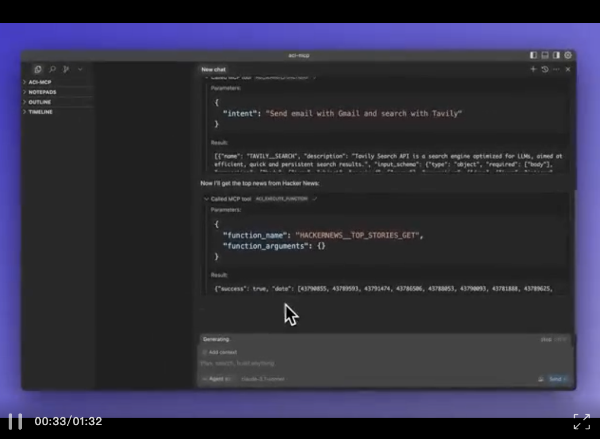Open the Search magnifier icon in sidebar
The width and height of the screenshot is (600, 439).
click(x=52, y=70)
